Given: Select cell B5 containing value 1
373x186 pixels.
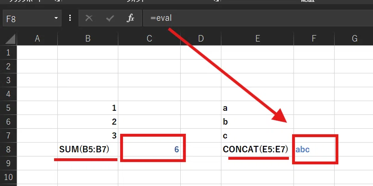Looking at the screenshot, I should [x=88, y=108].
